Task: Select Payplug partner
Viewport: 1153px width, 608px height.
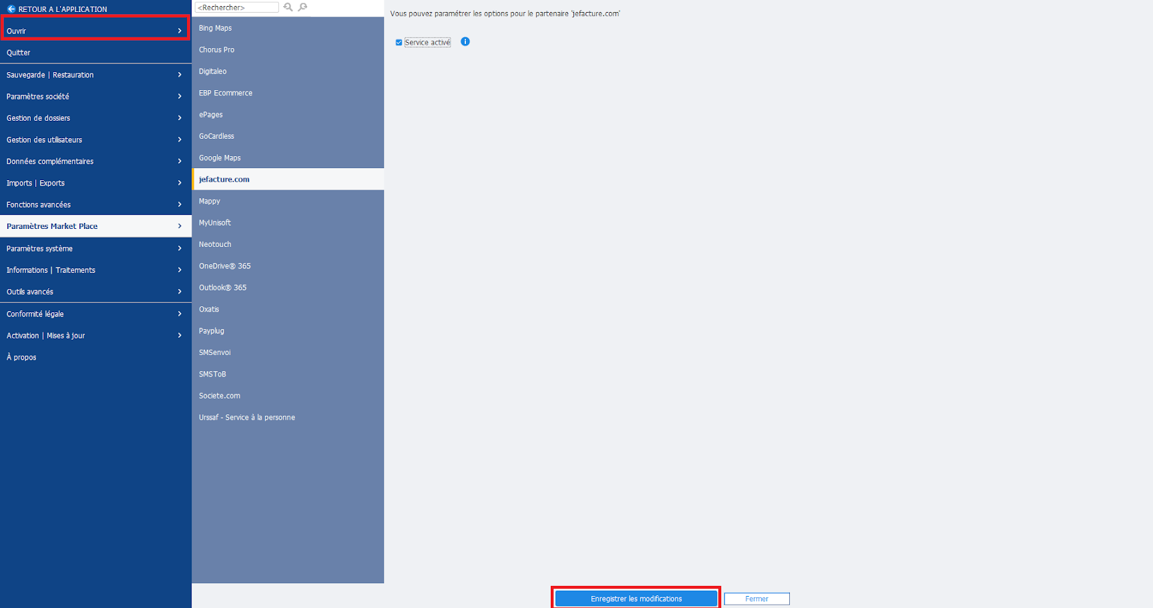Action: point(288,330)
